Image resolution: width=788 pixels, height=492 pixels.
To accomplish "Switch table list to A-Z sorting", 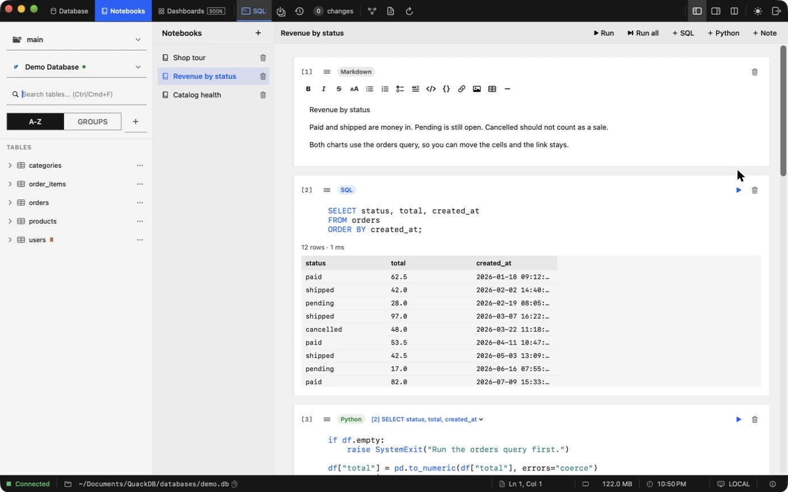I will click(35, 121).
